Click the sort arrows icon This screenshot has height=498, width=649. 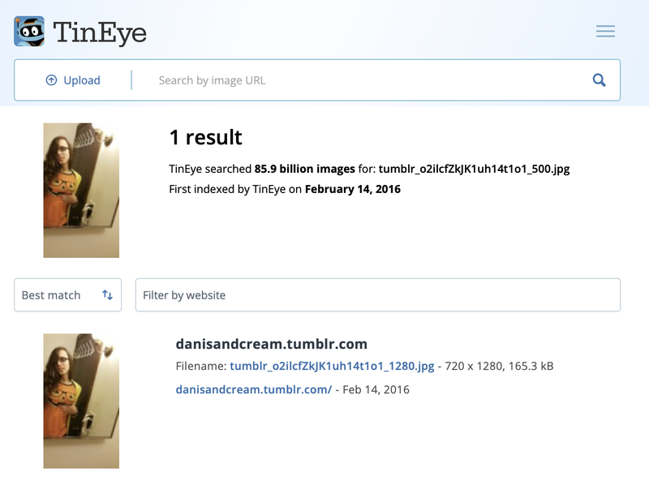pos(108,294)
